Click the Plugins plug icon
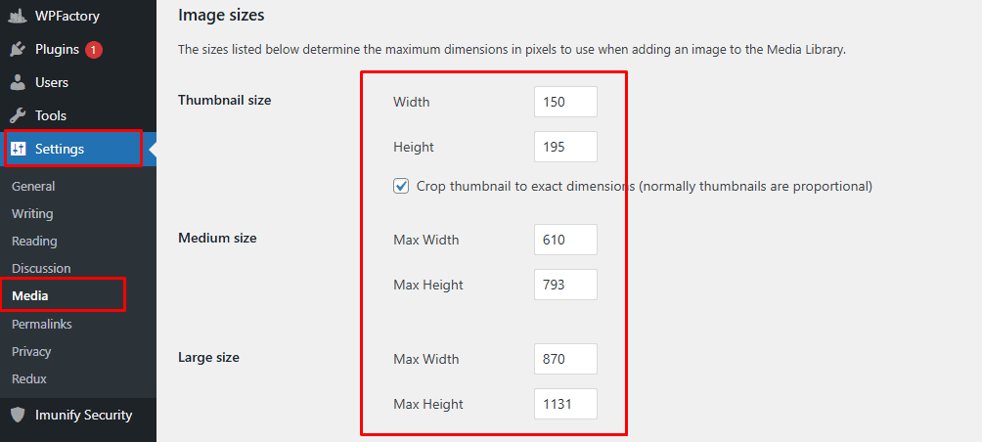Screen dimensions: 982x442 (x=19, y=50)
